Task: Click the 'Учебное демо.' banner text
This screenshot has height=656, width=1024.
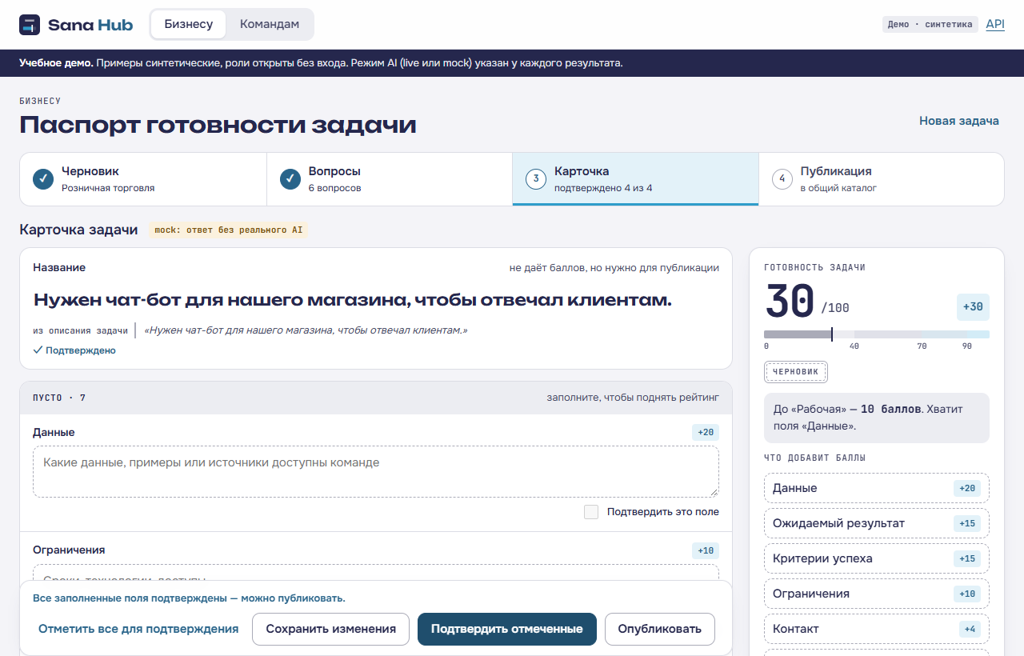Action: click(x=56, y=63)
